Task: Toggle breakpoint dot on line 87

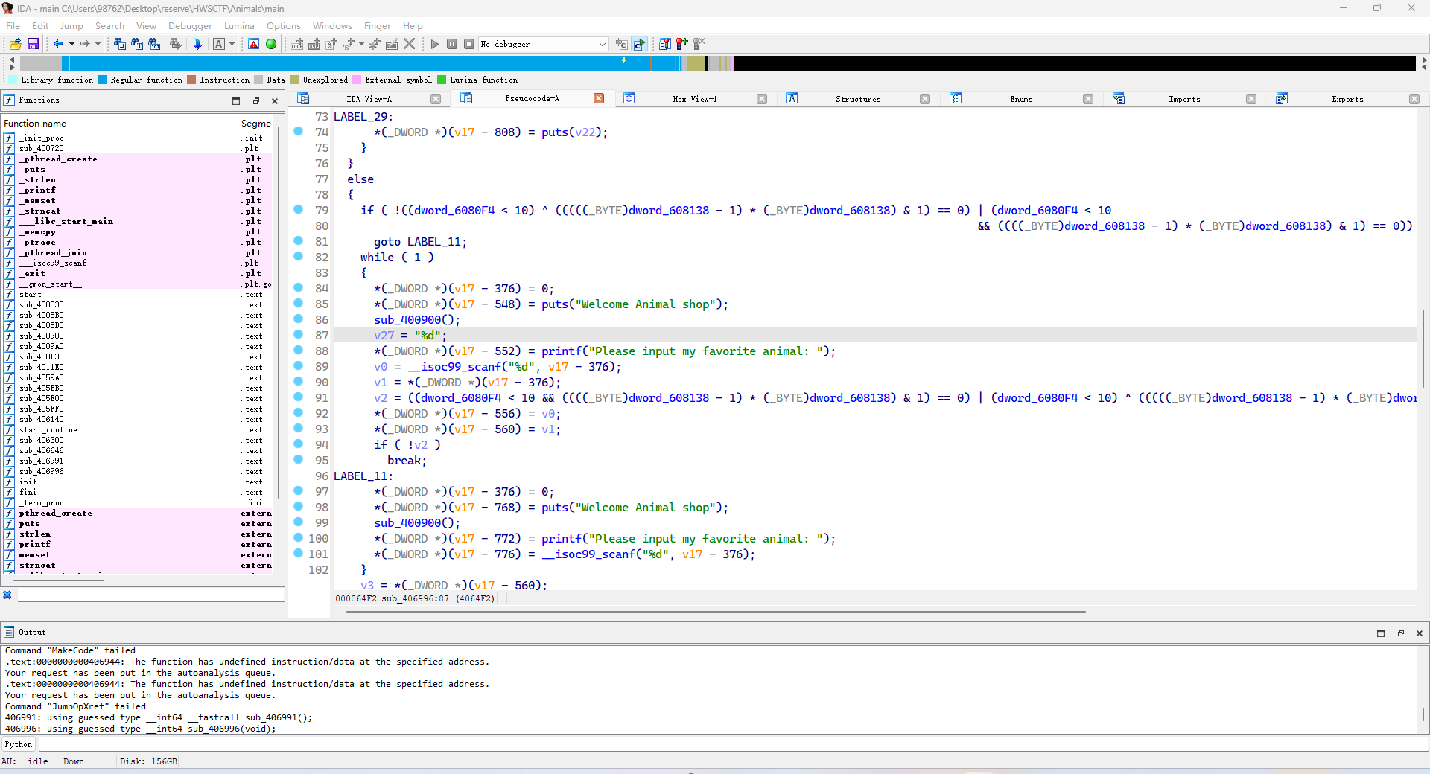Action: tap(299, 335)
